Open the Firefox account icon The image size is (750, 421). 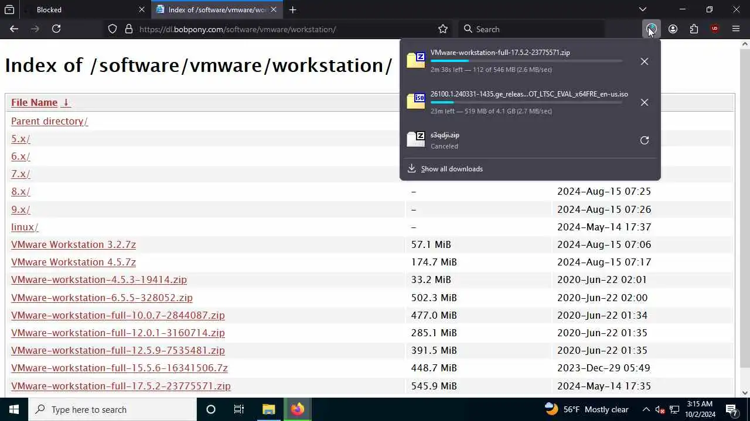pyautogui.click(x=673, y=29)
